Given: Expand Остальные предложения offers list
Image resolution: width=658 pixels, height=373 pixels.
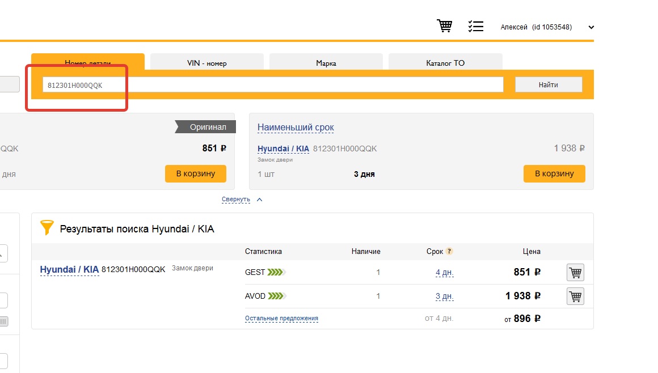Looking at the screenshot, I should (x=281, y=319).
